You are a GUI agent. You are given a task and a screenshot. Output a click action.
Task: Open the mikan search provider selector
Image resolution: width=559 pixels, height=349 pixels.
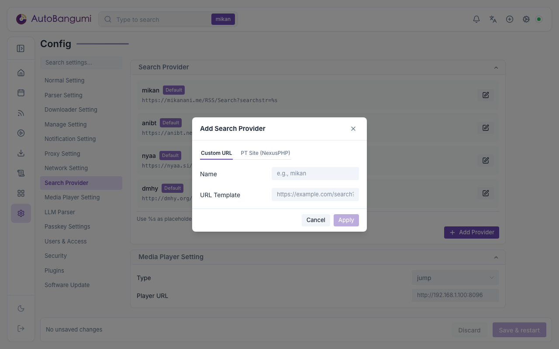tap(223, 19)
